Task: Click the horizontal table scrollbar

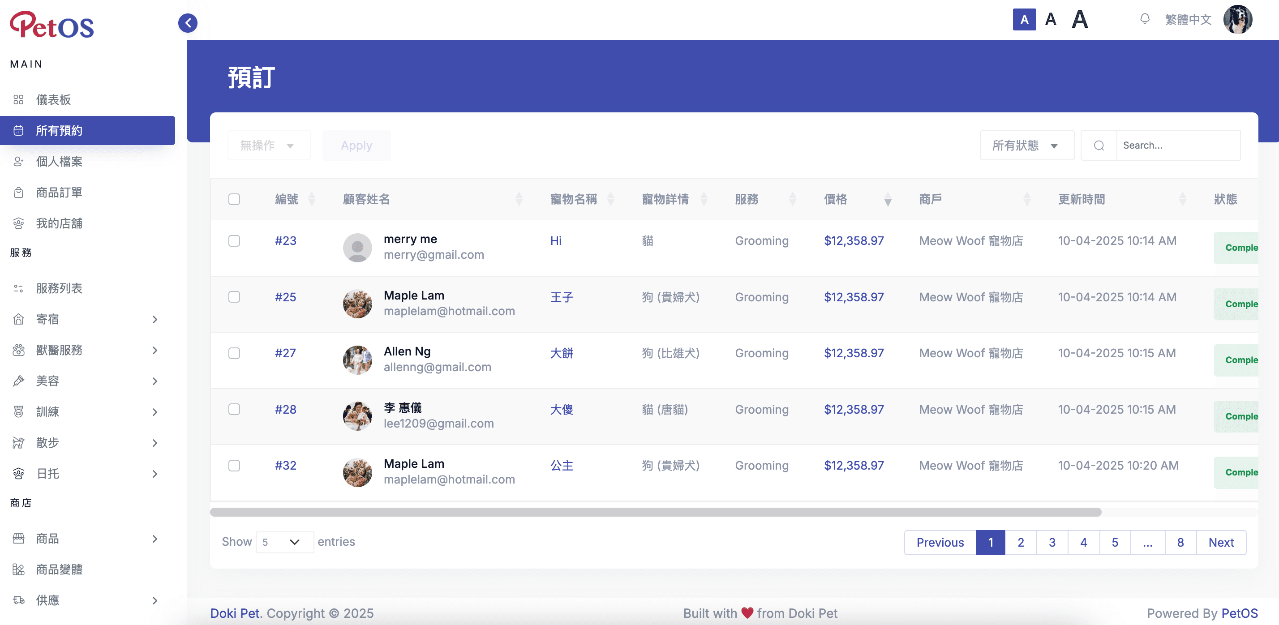Action: 655,512
